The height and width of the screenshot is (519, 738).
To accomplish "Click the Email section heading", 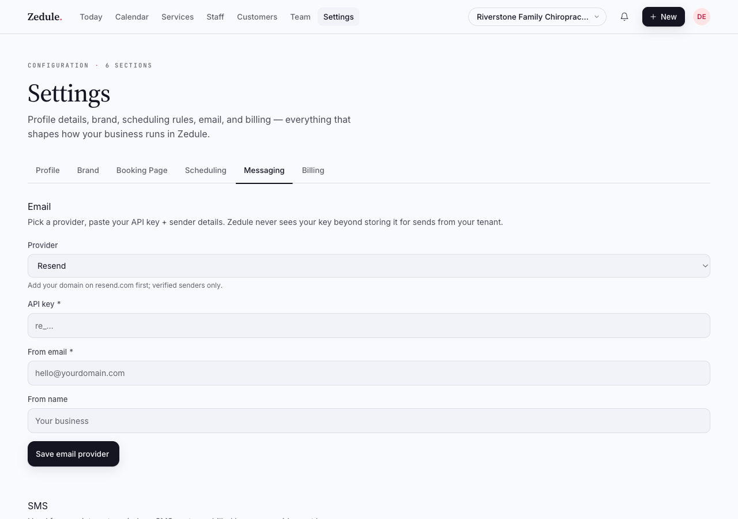I will [39, 206].
